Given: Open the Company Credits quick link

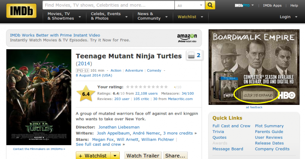Looking at the screenshot, I should click(x=272, y=149).
